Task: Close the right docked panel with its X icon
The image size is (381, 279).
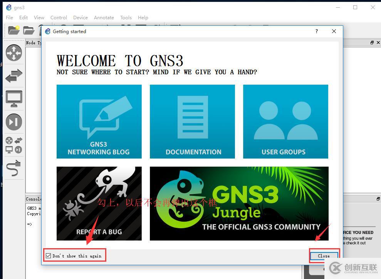Action: point(378,42)
